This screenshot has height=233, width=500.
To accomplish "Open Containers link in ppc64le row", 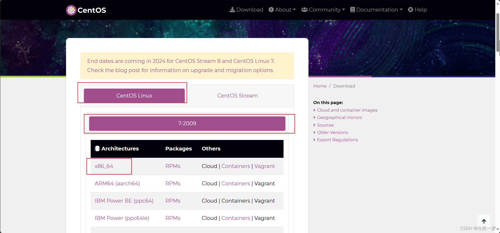I will click(x=236, y=218).
